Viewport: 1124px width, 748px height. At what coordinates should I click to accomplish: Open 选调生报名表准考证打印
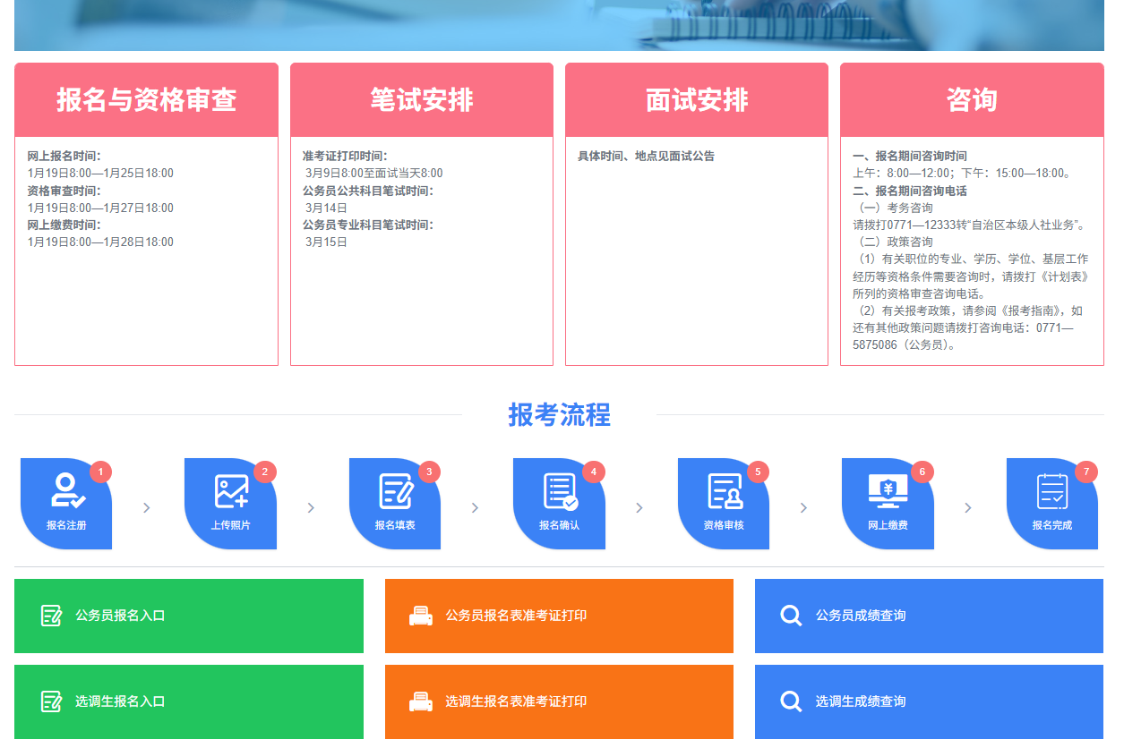click(x=559, y=701)
